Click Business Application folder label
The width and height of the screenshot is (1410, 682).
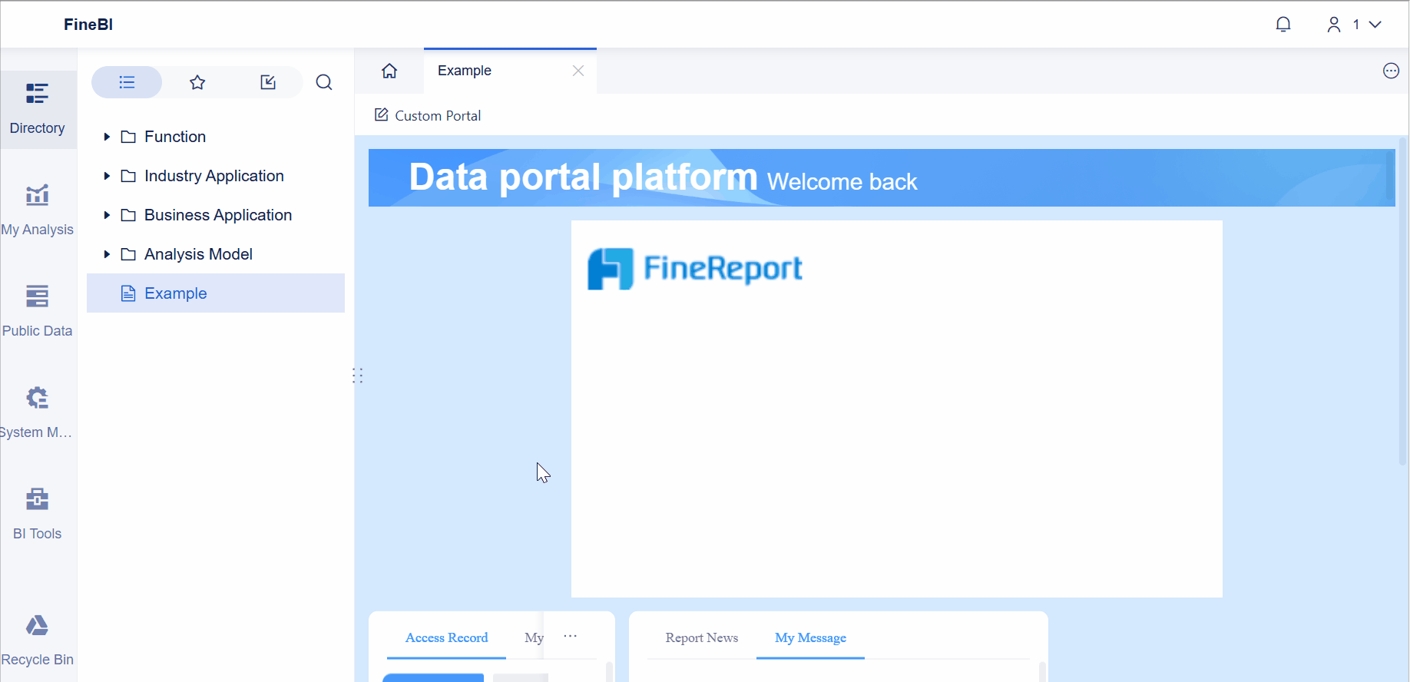218,215
